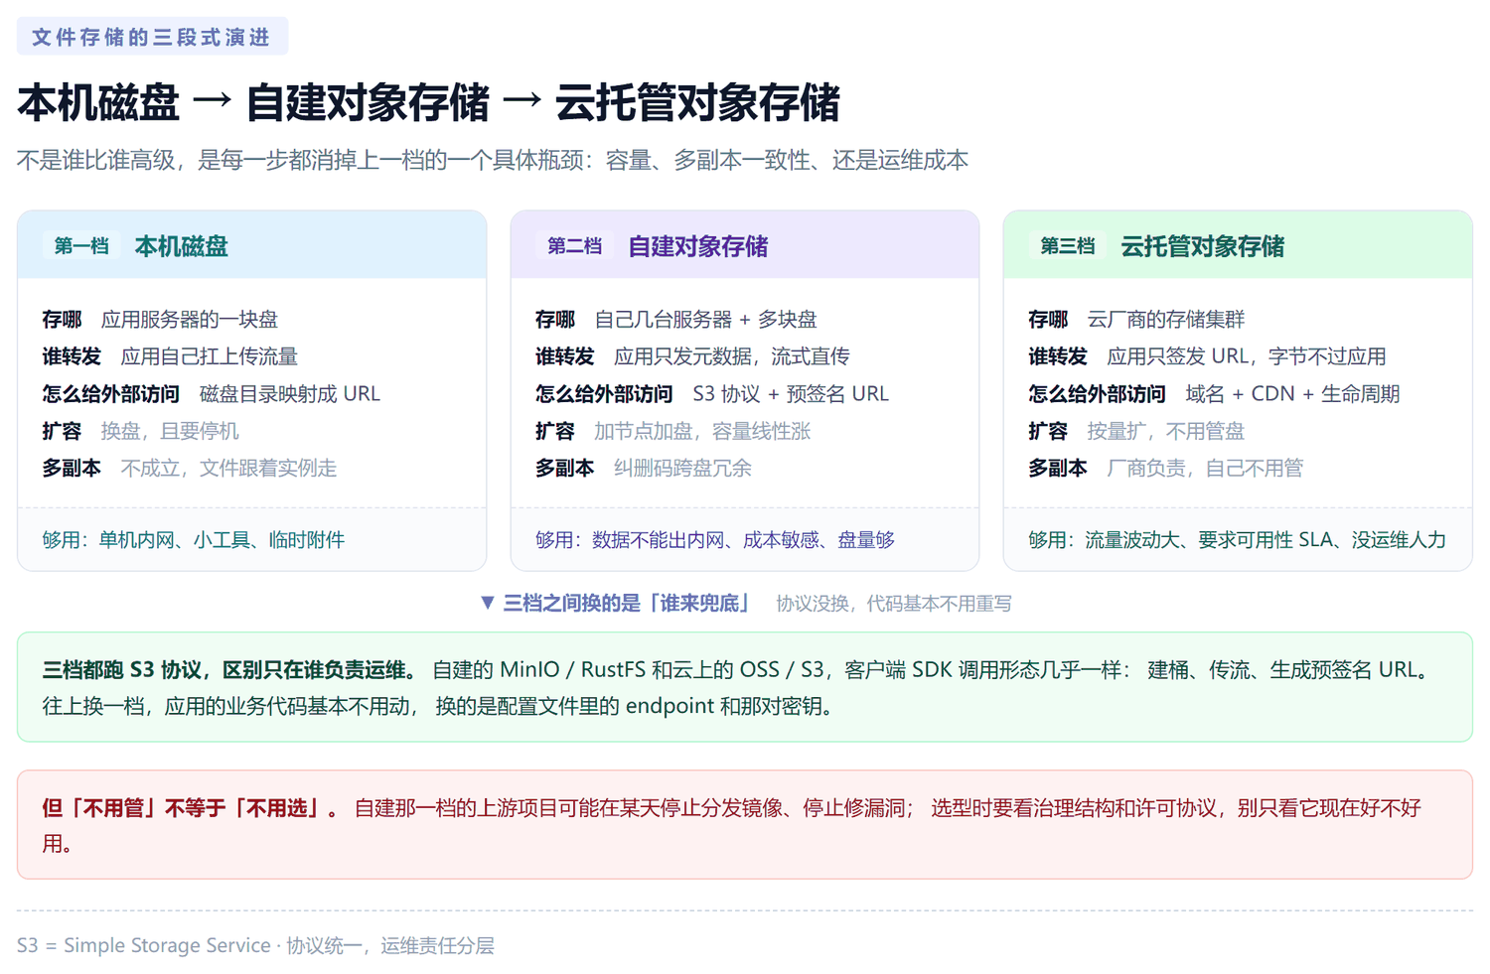The image size is (1490, 974).
Task: Select the note '协议没换，代码基本不用重写'
Action: coord(894,604)
